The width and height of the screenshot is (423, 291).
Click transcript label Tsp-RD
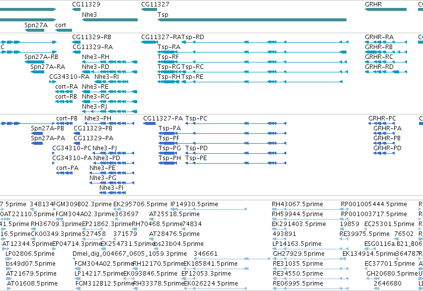[x=193, y=37]
